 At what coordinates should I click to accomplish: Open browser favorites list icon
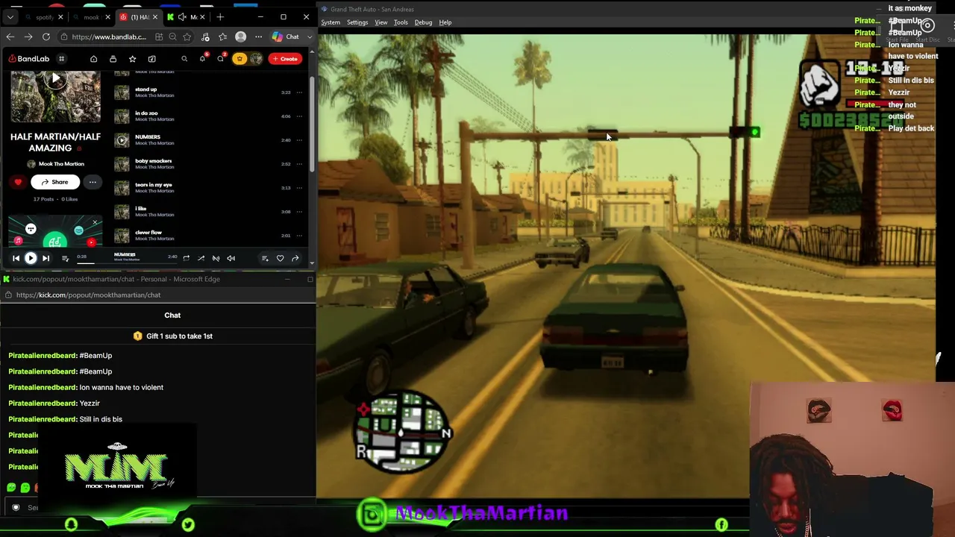tap(222, 37)
